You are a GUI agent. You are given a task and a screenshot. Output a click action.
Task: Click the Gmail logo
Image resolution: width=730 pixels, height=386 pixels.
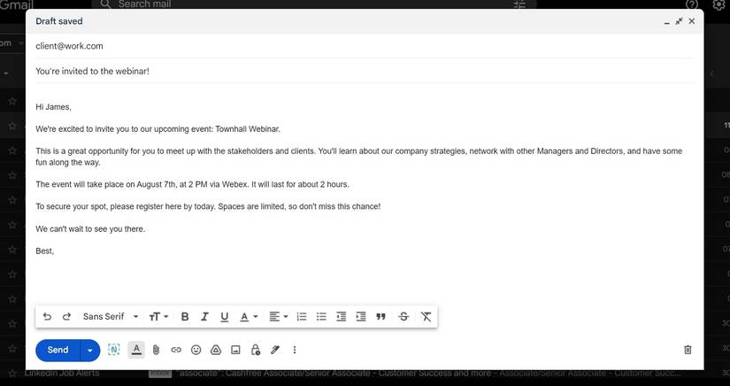click(17, 4)
